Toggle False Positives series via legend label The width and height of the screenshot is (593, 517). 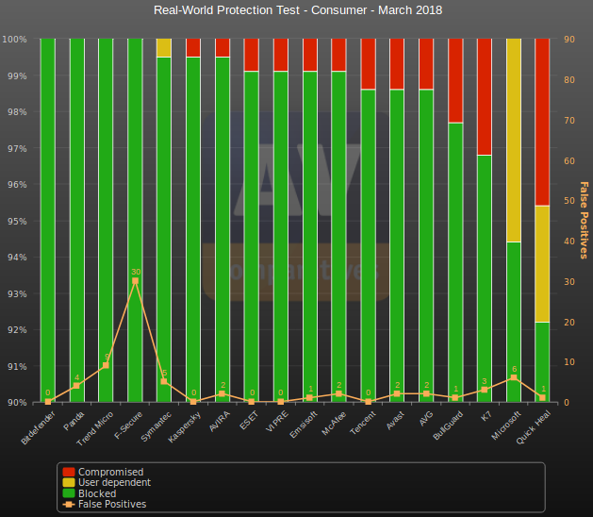[112, 504]
